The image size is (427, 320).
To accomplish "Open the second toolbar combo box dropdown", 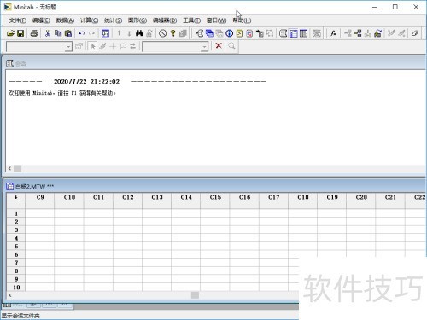I will click(x=204, y=47).
